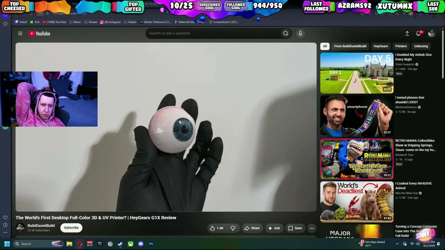Open the Twitch bookmark

pos(21,22)
